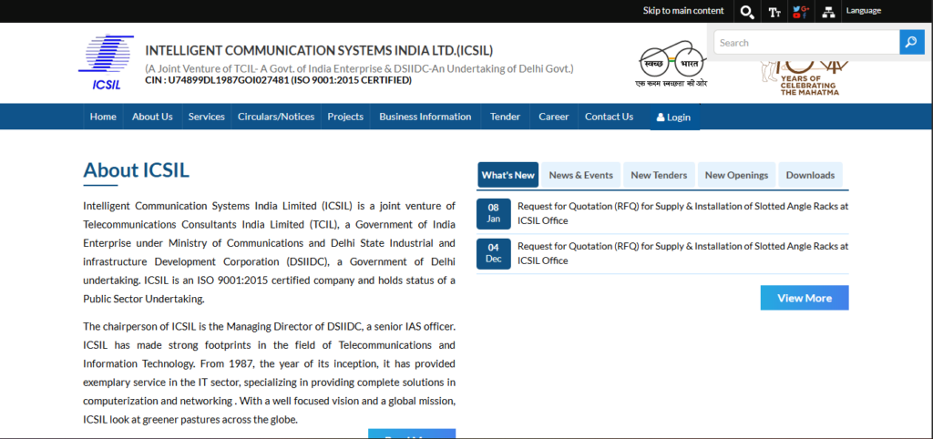The height and width of the screenshot is (439, 933).
Task: Open the 08 Jan RFQ notice link
Action: 682,213
